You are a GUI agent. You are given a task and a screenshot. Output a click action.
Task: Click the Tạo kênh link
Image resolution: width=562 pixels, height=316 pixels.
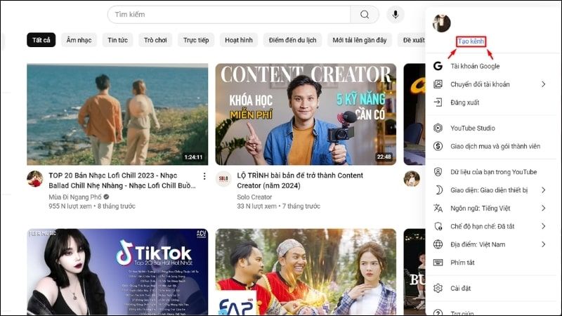471,41
